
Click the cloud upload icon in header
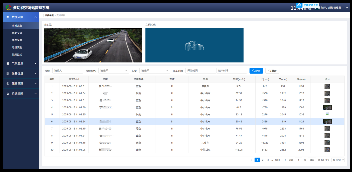[299, 5]
